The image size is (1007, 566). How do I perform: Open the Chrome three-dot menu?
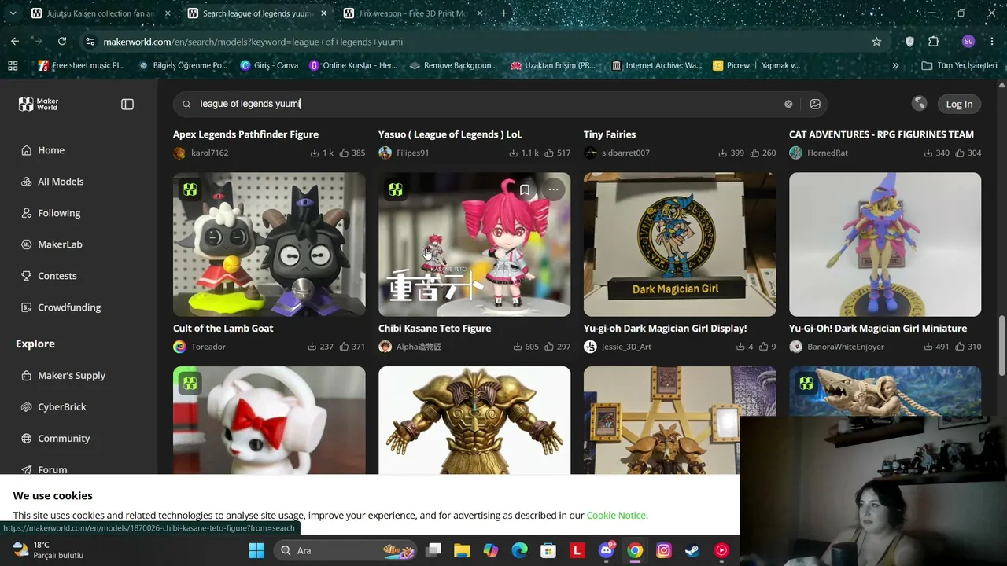coord(993,42)
